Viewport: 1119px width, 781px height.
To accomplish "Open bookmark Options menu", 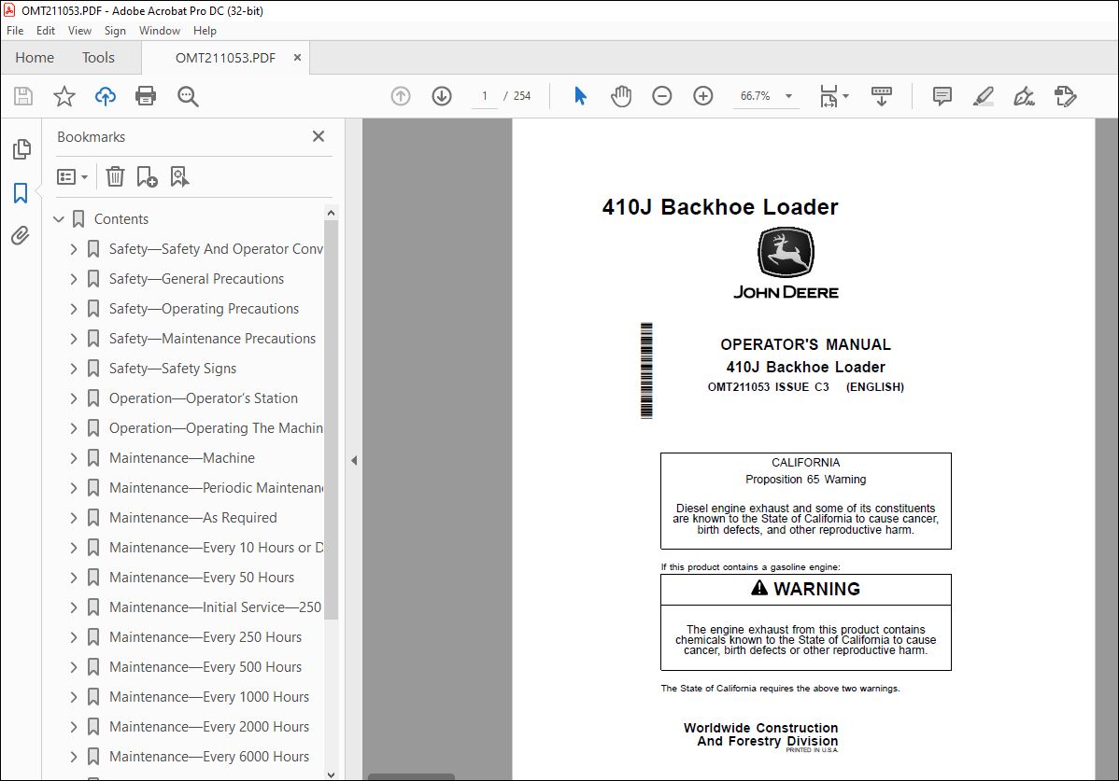I will click(72, 176).
